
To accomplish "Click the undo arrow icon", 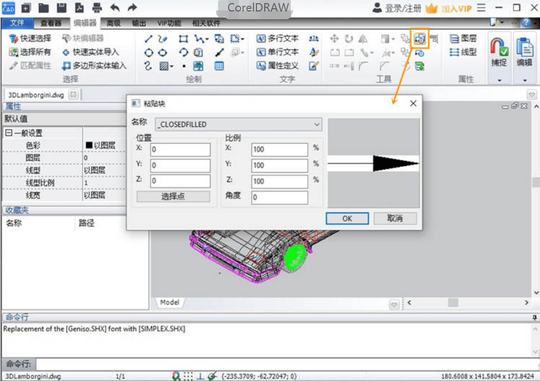I will click(115, 8).
